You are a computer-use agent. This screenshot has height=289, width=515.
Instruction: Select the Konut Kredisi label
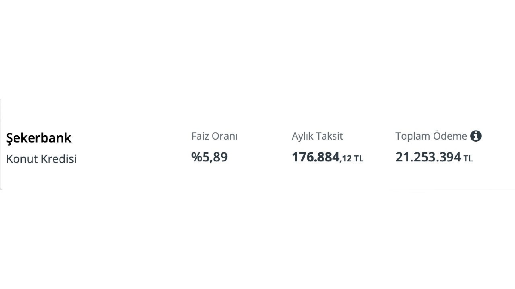41,159
